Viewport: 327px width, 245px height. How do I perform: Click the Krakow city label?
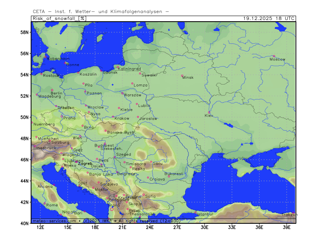122,118
